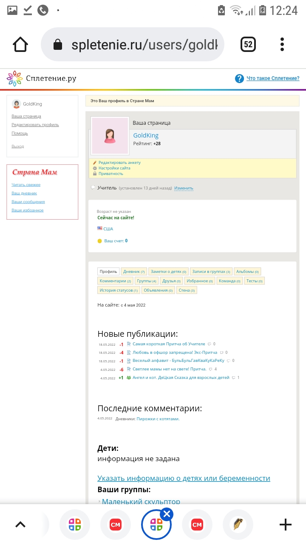Tap the URL address field spletenie.ru
The image size is (306, 545).
133,44
